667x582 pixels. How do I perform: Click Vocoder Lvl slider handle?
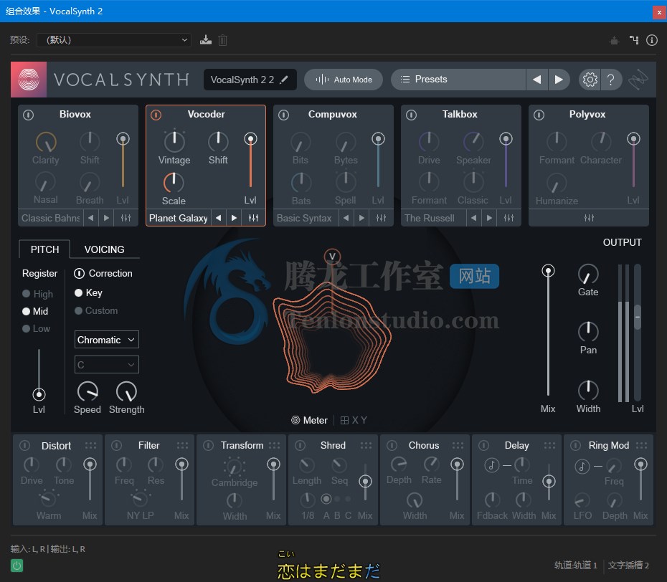250,138
